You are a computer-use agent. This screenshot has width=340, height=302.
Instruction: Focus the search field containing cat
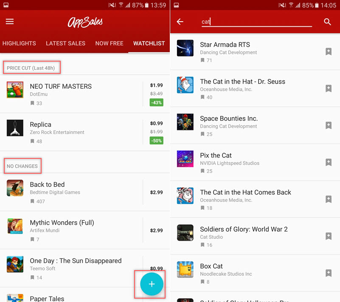pos(257,22)
